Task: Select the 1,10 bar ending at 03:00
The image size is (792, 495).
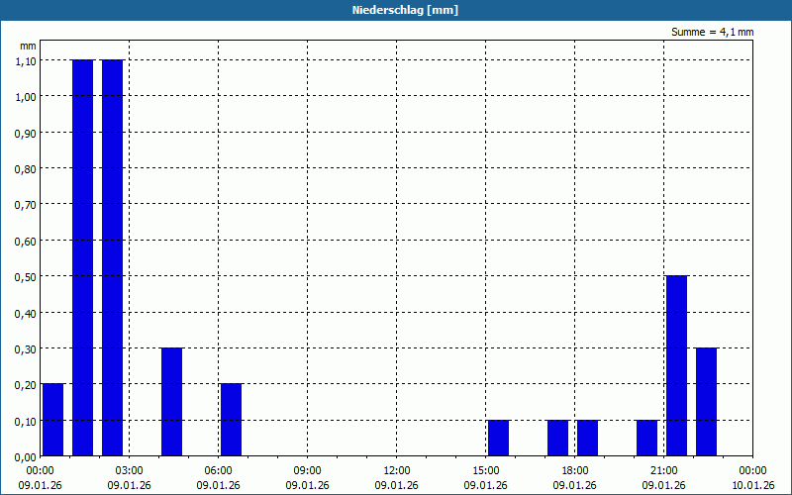Action: click(113, 257)
